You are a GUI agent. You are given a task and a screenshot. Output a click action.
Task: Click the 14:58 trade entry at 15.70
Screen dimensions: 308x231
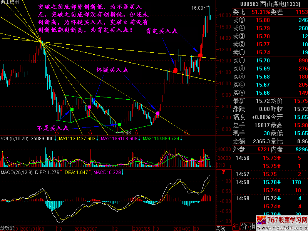click(x=269, y=182)
